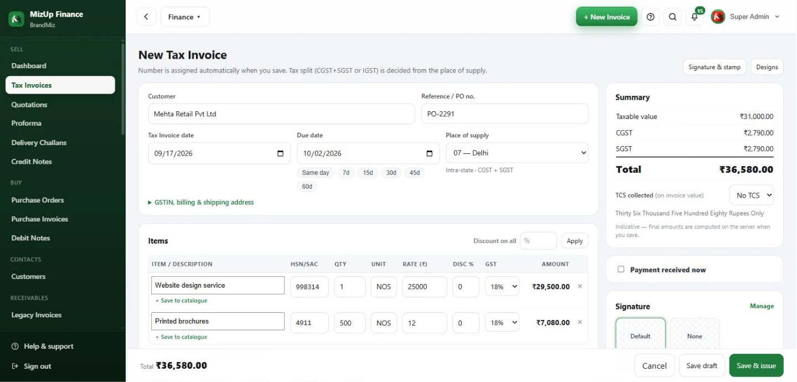Image resolution: width=797 pixels, height=382 pixels.
Task: Change GST rate for Printed brochures
Action: coord(502,322)
